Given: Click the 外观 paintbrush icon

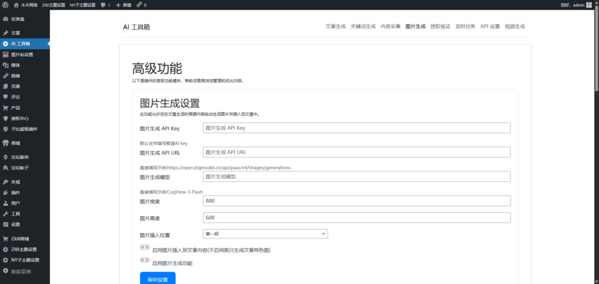Looking at the screenshot, I should 5,182.
